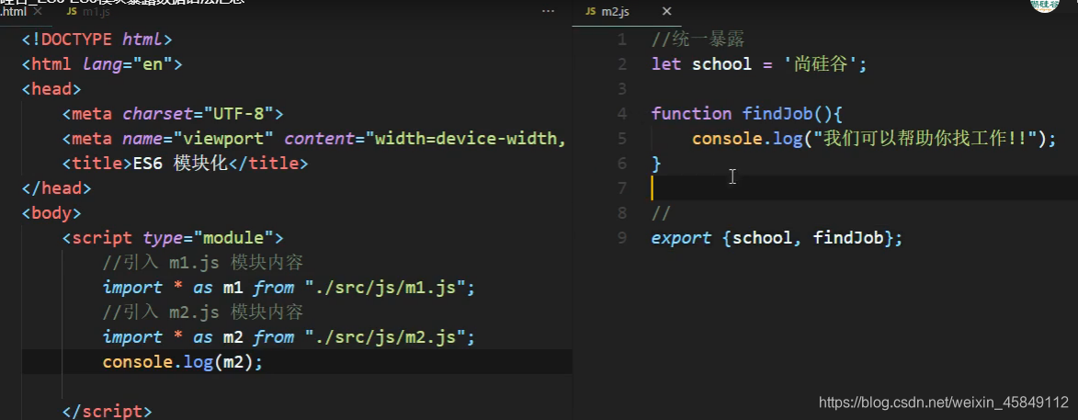The width and height of the screenshot is (1078, 420).
Task: Click the closing </head> tag
Action: [x=56, y=188]
